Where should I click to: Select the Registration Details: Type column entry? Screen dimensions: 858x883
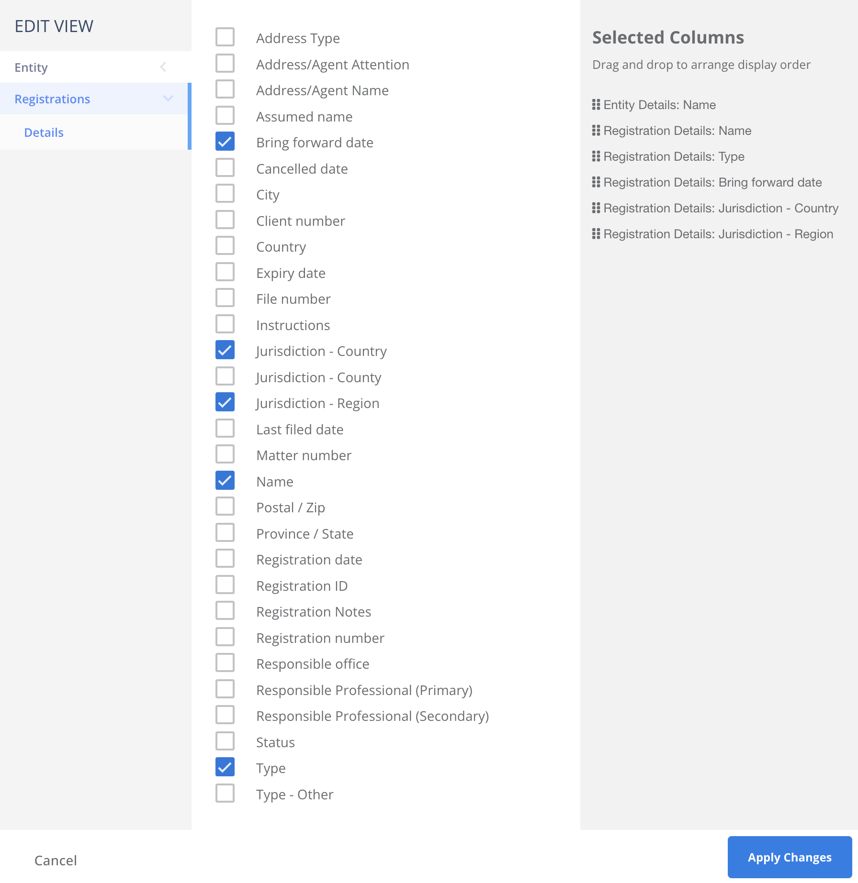click(x=674, y=156)
